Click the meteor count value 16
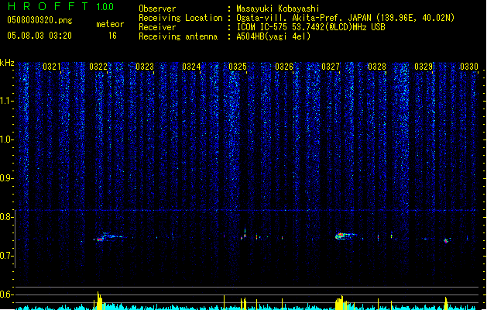The height and width of the screenshot is (310, 487). (x=112, y=36)
